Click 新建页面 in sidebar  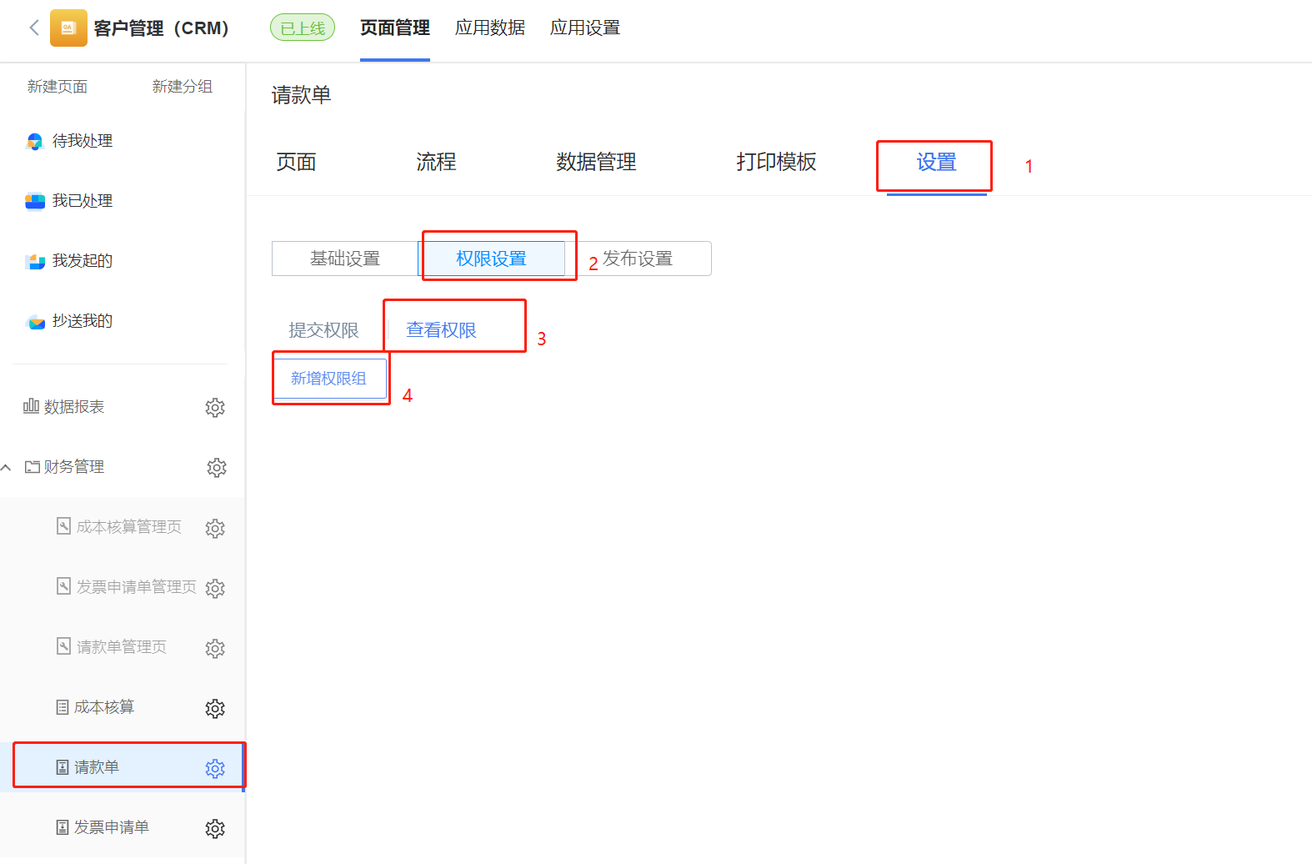click(58, 87)
